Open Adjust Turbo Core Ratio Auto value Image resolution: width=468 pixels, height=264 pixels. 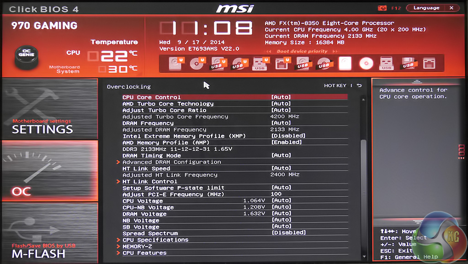point(281,110)
